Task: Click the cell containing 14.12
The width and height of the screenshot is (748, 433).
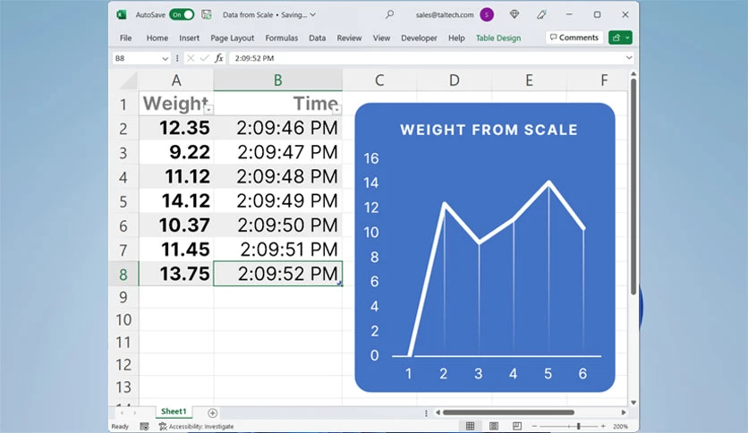Action: (176, 200)
